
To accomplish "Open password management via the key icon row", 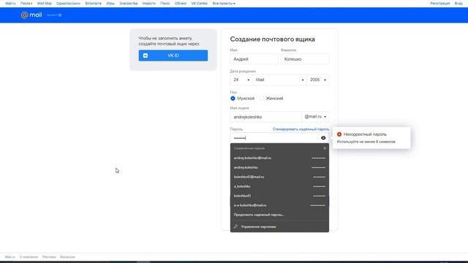I will pos(279,226).
